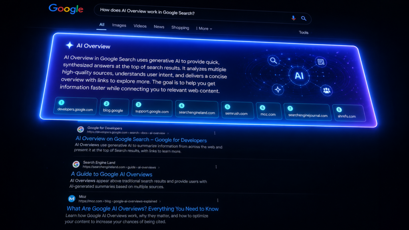Open options menu for Search Engine Land result

(216, 167)
